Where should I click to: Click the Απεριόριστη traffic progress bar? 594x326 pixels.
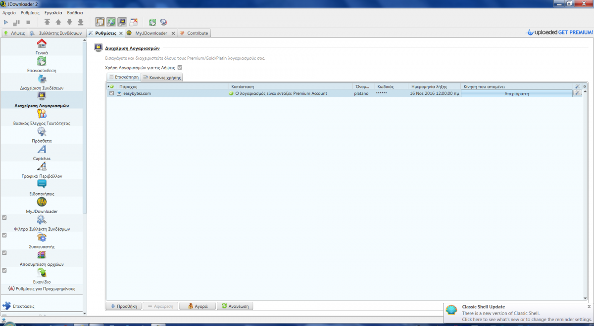(x=516, y=93)
